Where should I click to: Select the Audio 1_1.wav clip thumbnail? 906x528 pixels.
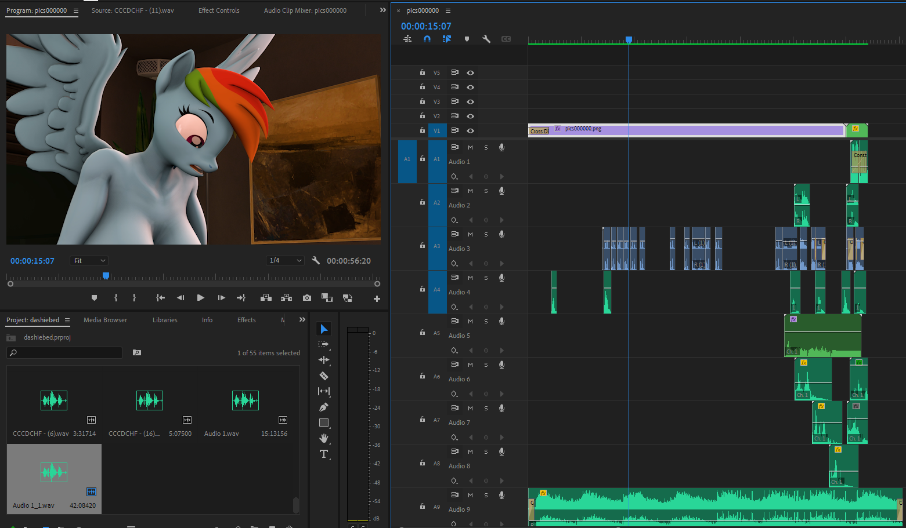tap(54, 472)
